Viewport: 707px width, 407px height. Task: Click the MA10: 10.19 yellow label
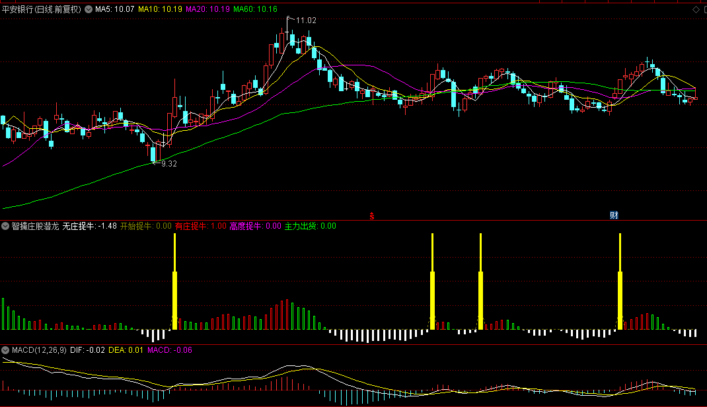(x=160, y=9)
